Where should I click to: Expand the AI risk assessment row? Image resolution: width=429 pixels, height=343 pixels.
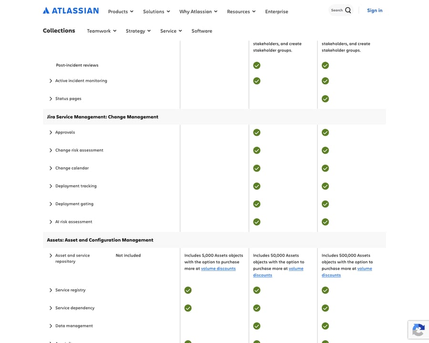tap(51, 222)
